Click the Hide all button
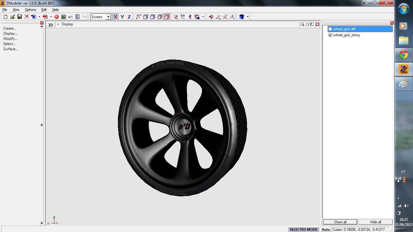 [376, 222]
